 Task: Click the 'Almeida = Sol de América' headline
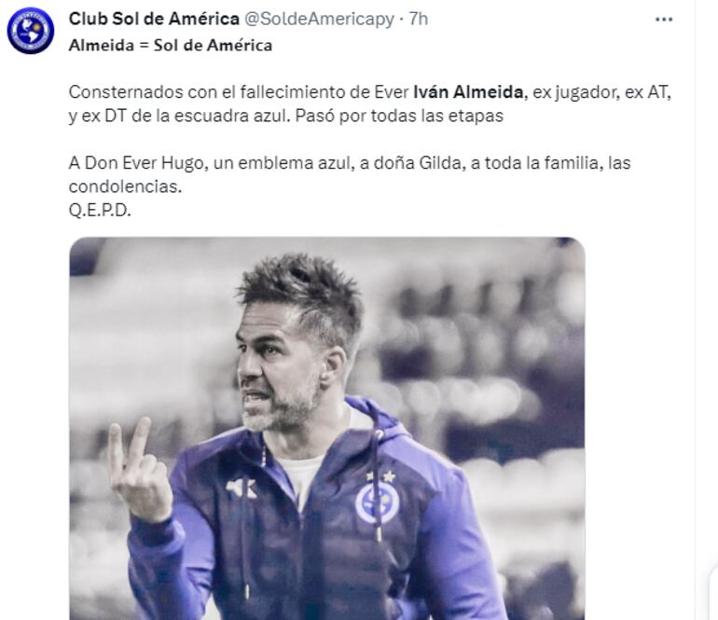171,46
